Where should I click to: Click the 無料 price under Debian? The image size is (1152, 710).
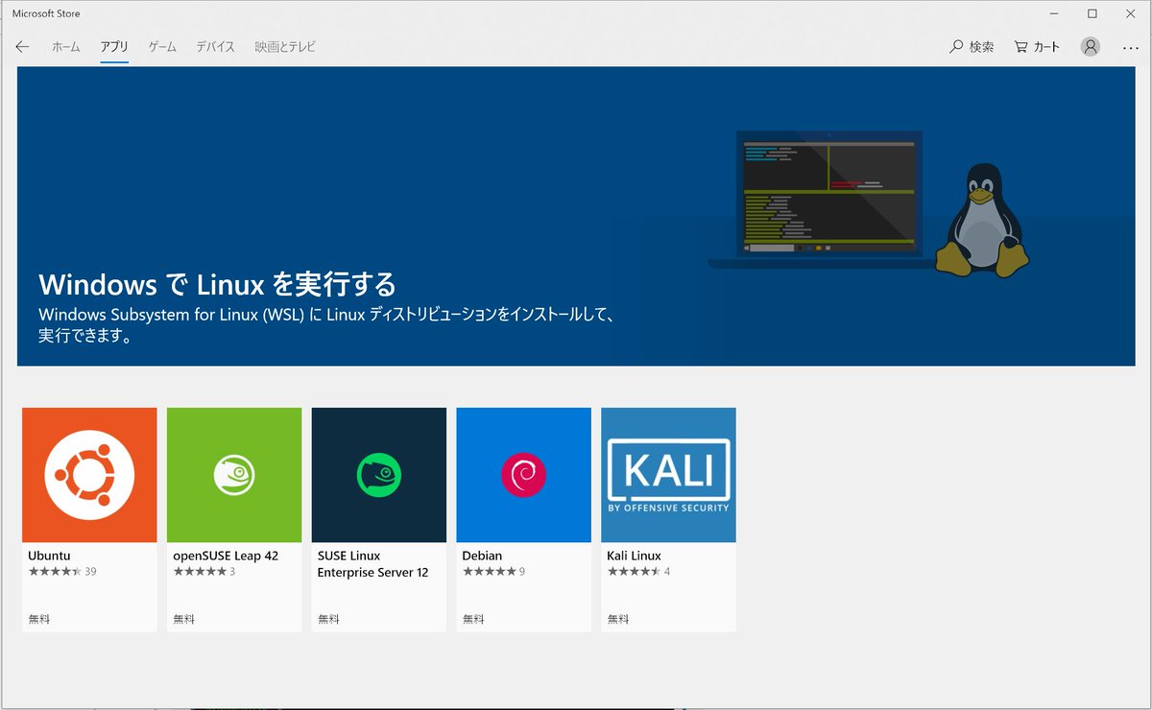473,620
